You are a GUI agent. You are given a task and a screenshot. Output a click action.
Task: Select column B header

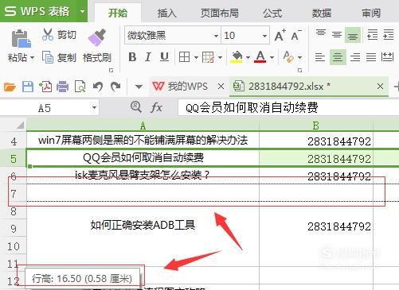(x=316, y=126)
